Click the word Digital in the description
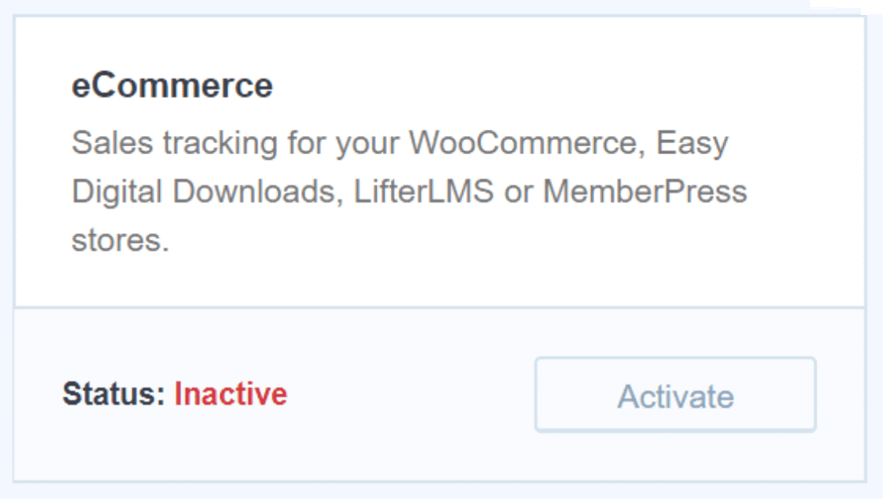 pyautogui.click(x=118, y=192)
